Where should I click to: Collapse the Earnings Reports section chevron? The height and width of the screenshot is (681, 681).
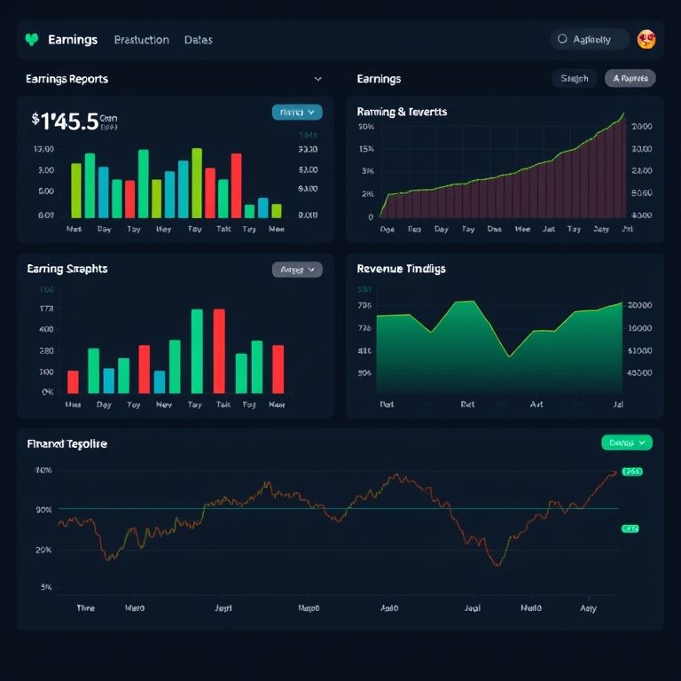click(x=318, y=79)
